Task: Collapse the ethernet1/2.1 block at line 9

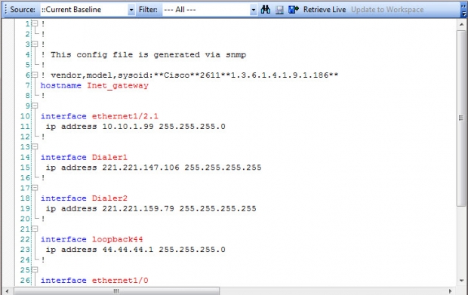Action: [35, 106]
